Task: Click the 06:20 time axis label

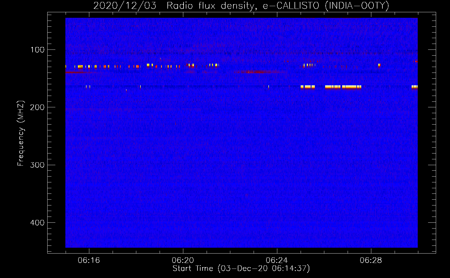Action: (183, 260)
